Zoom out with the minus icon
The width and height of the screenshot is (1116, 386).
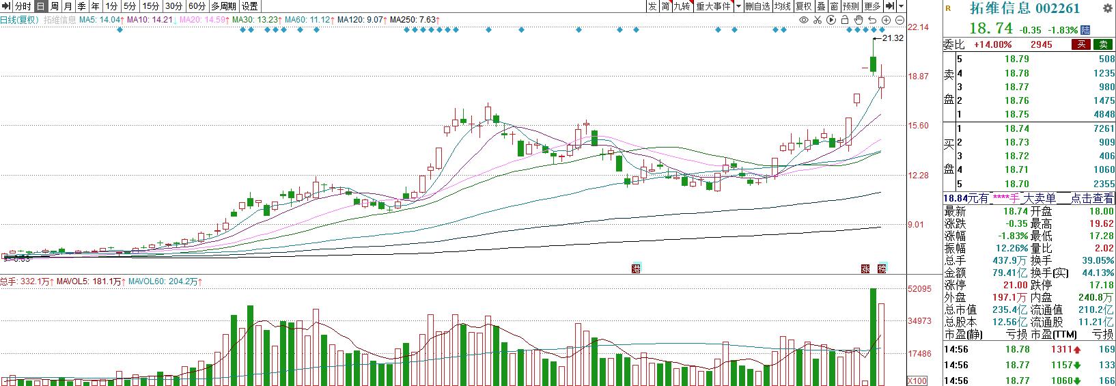tap(899, 20)
